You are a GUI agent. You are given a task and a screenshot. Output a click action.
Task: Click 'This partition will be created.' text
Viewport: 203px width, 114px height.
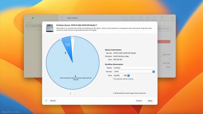[x=123, y=79]
